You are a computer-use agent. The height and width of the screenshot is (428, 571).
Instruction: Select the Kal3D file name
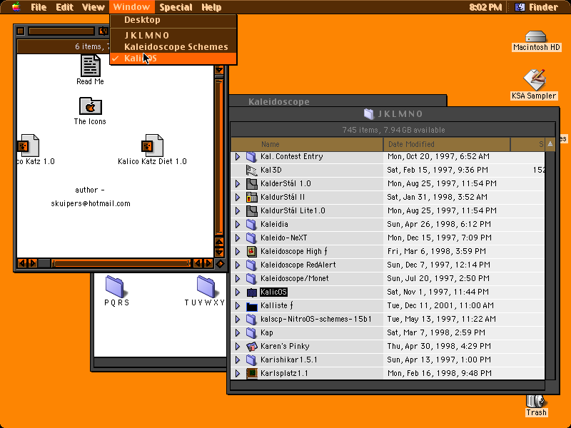tap(271, 170)
